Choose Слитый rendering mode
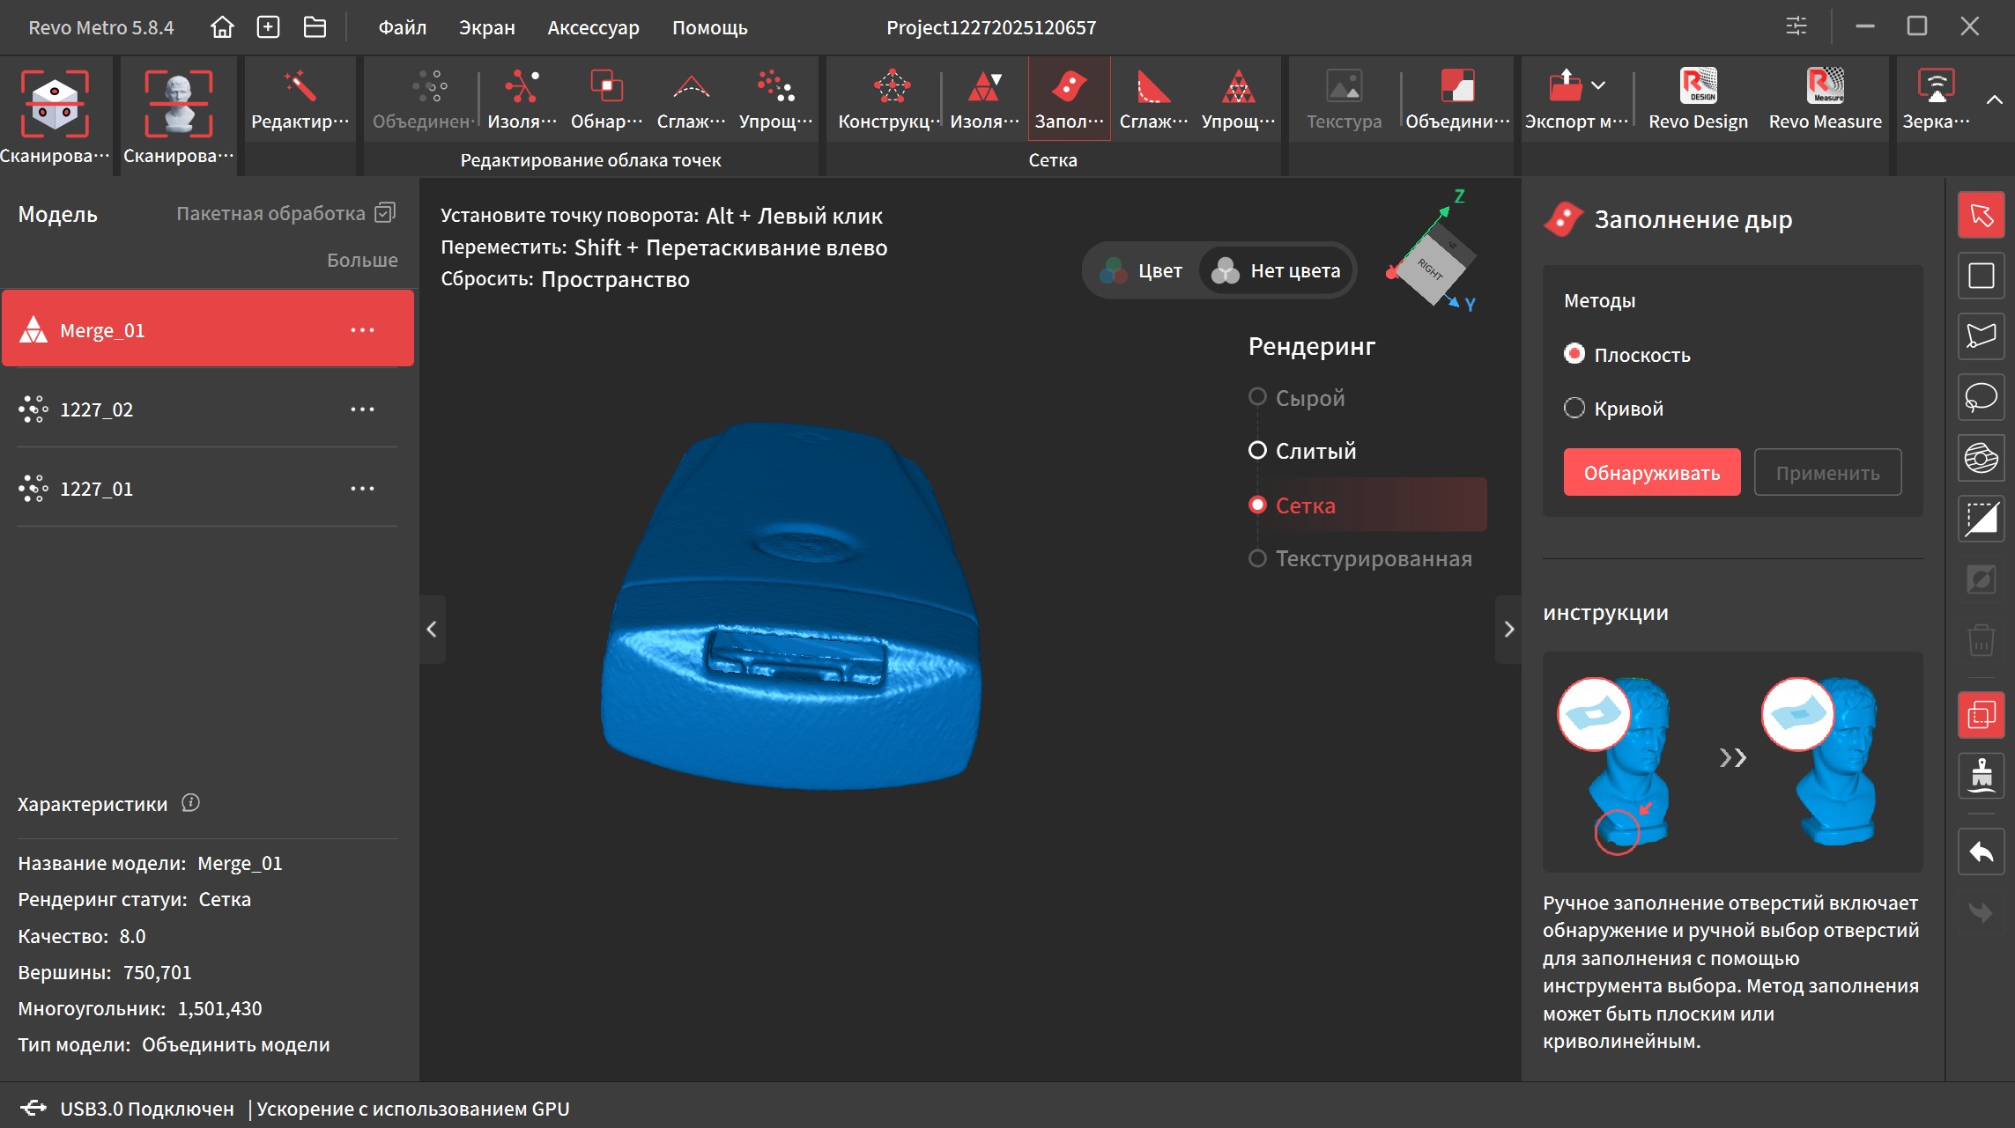The height and width of the screenshot is (1128, 2015). pos(1257,451)
